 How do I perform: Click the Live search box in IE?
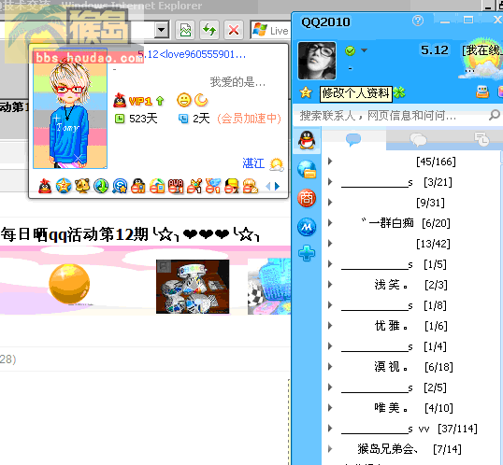tap(270, 31)
